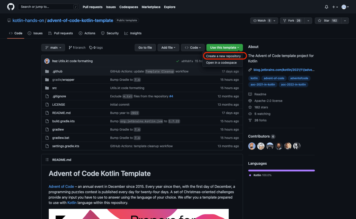Click a contributor avatar under Contributors
Screen dimensions: 356x219
[252, 146]
